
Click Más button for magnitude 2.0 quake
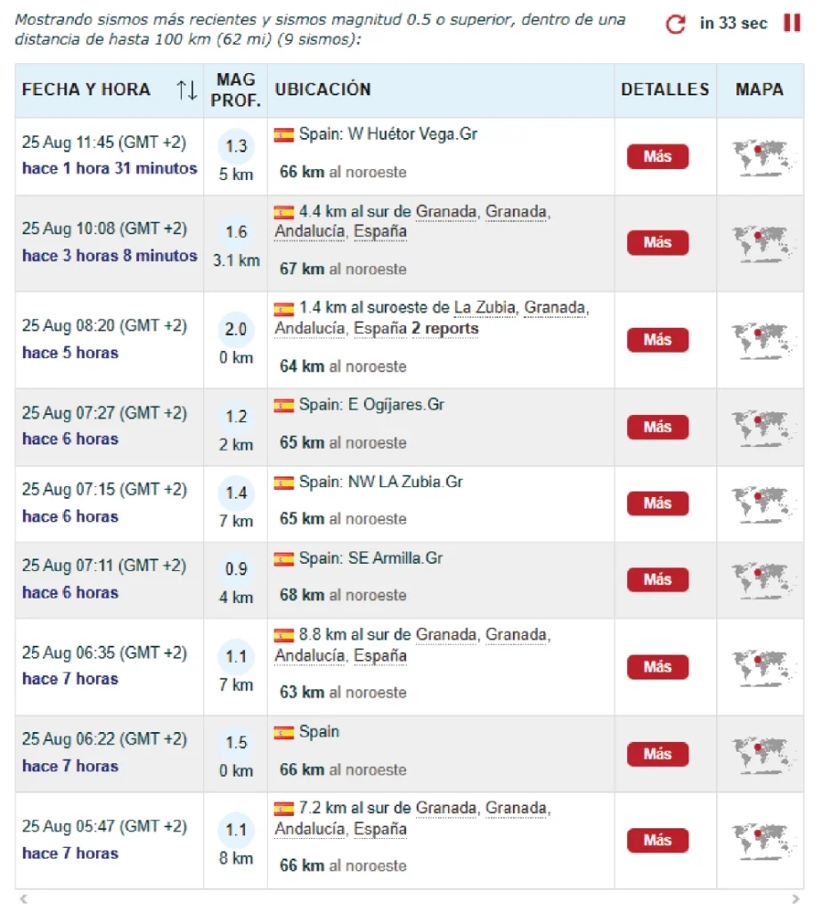(657, 339)
